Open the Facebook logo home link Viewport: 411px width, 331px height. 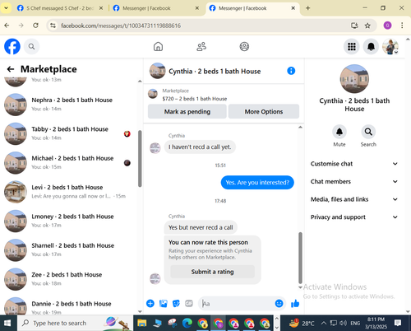point(12,47)
